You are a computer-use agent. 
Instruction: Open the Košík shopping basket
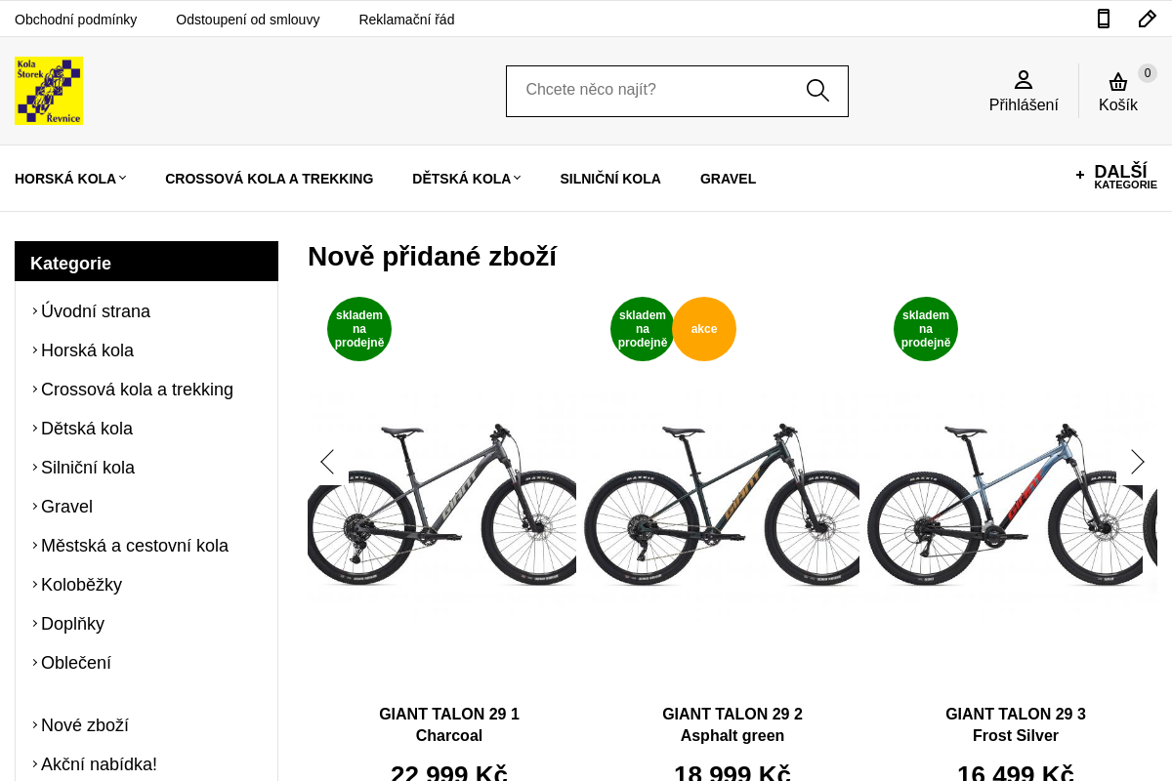click(x=1118, y=92)
